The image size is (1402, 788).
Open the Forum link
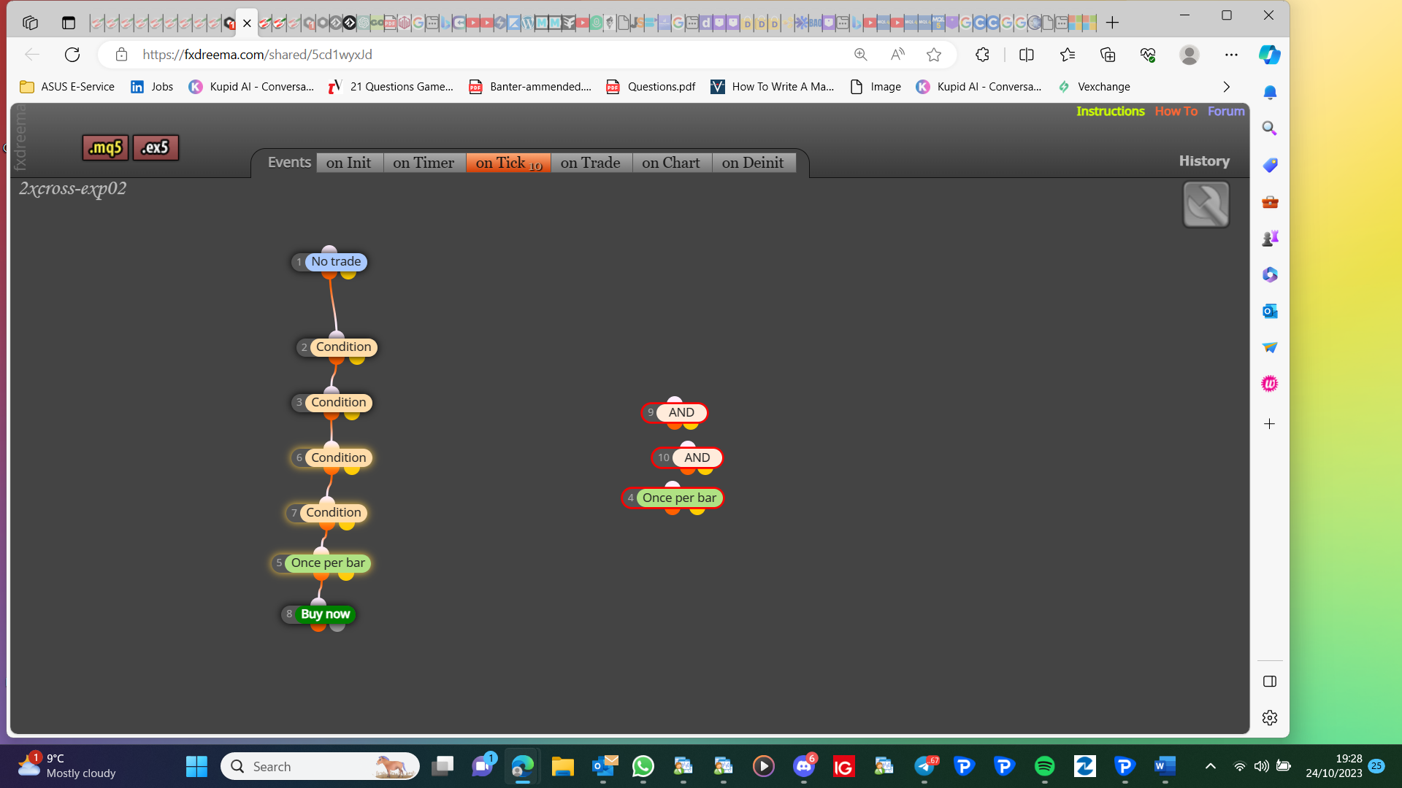click(1225, 111)
